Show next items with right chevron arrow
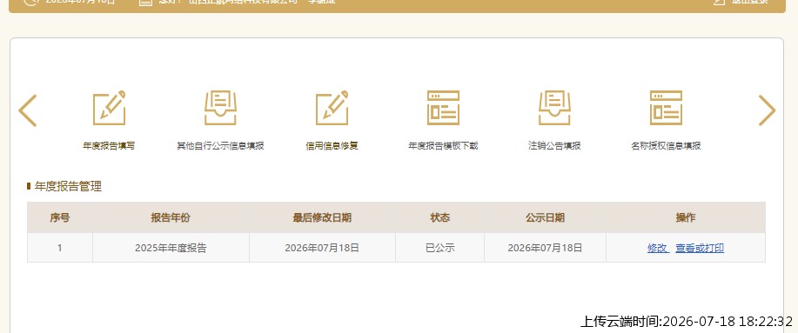Viewport: 798px width, 333px height. [767, 110]
